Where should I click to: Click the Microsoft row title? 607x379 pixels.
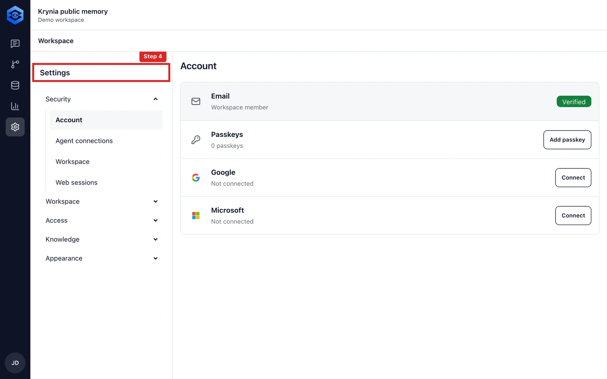click(x=227, y=210)
